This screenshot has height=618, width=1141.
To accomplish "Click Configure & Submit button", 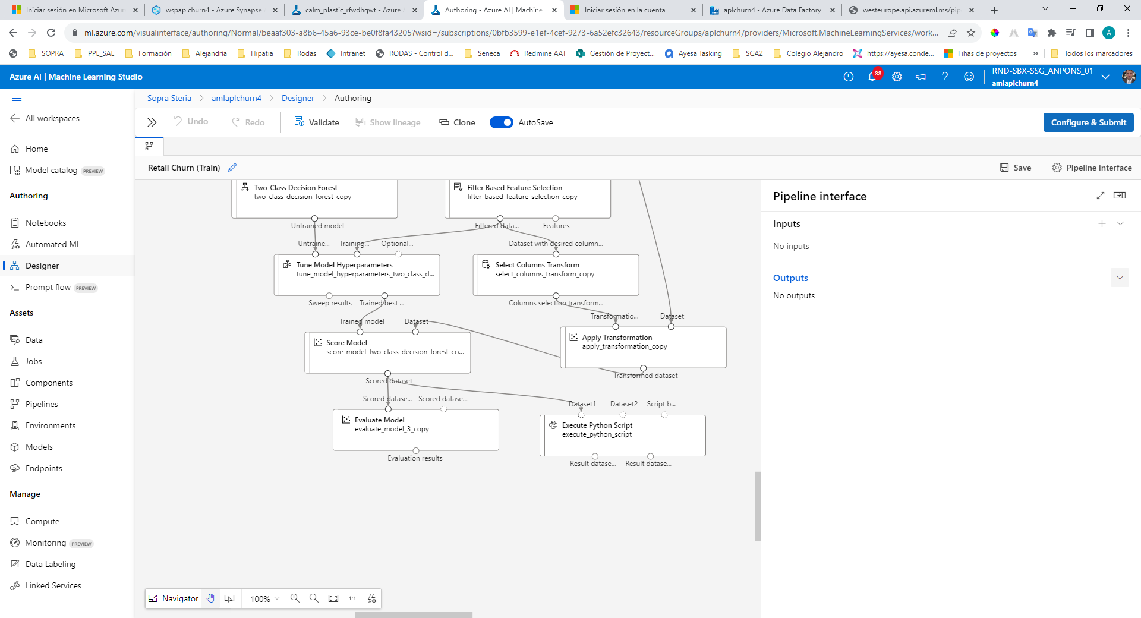I will [1089, 122].
